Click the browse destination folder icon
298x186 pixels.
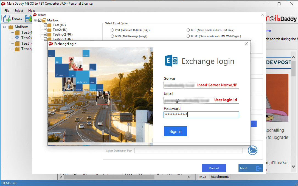252,150
